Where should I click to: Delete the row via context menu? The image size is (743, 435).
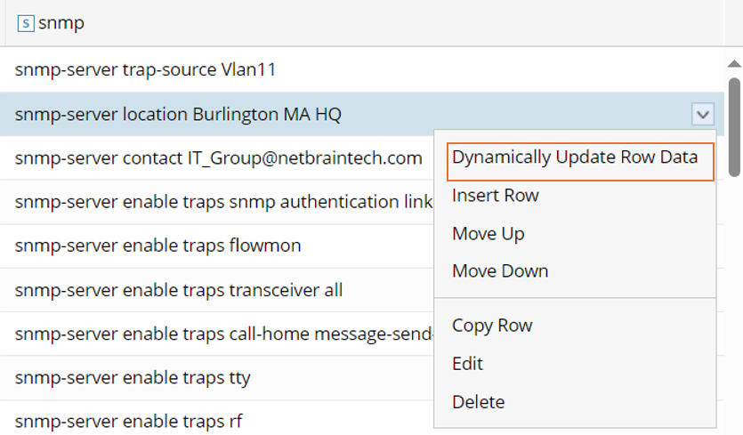click(x=479, y=402)
